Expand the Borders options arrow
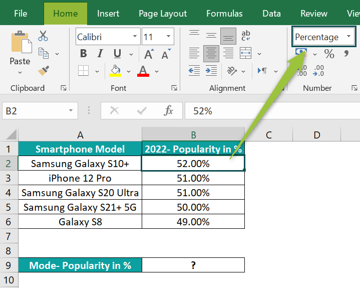The height and width of the screenshot is (288, 360). (x=97, y=71)
